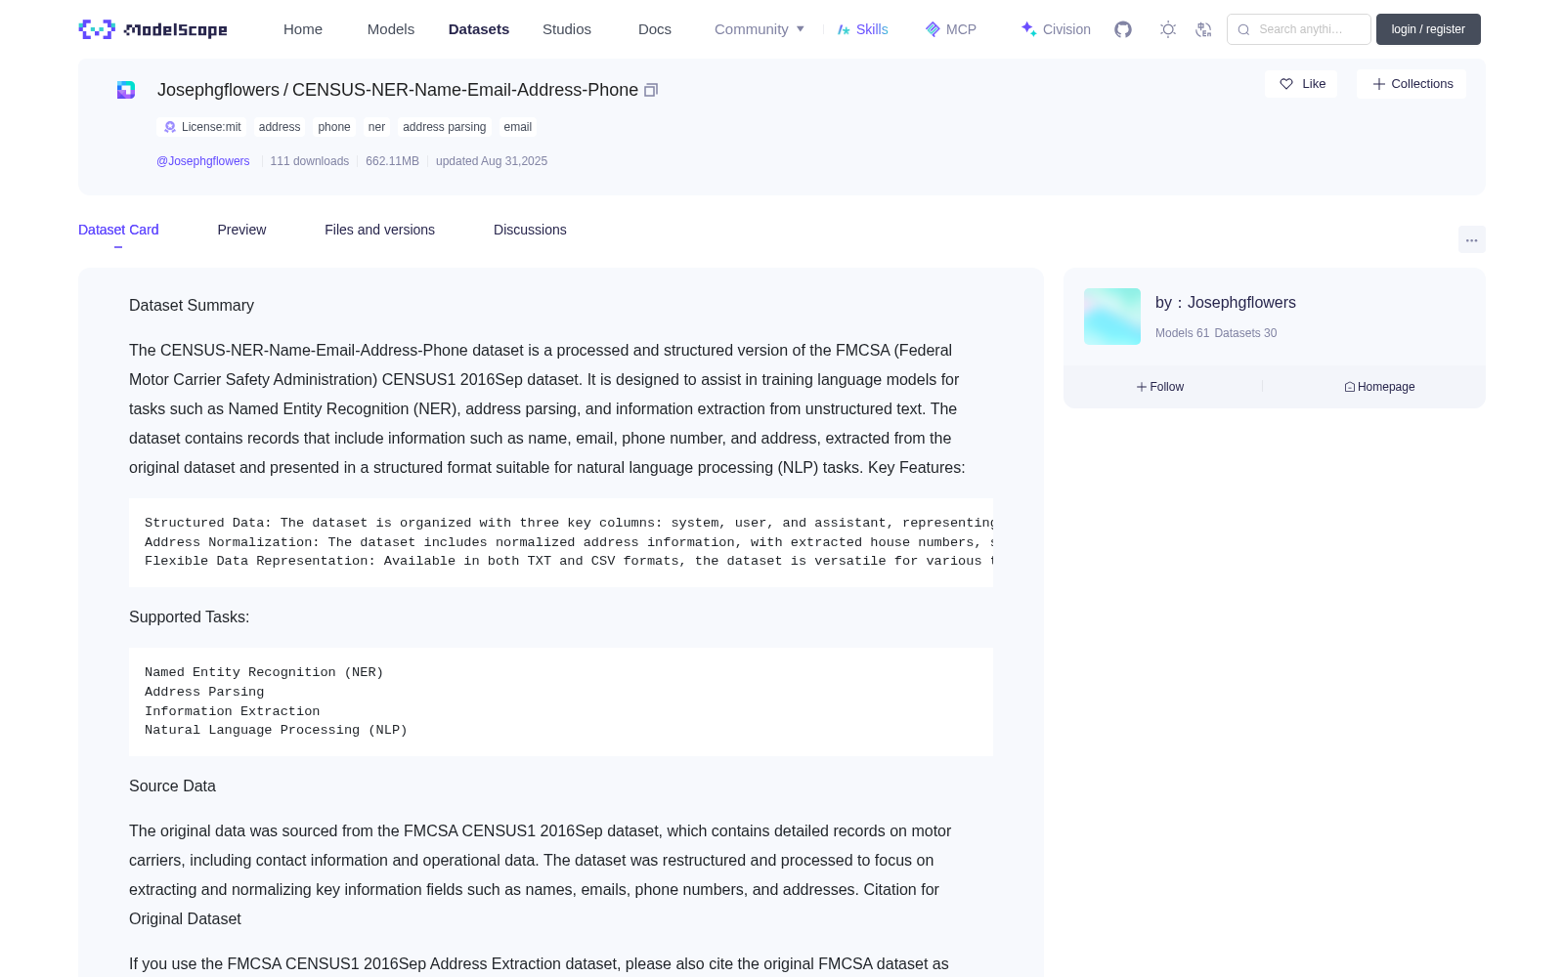Image resolution: width=1564 pixels, height=977 pixels.
Task: Switch to the Preview tab
Action: (241, 230)
